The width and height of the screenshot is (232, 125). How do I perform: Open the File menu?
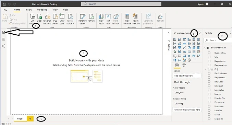click(x=5, y=10)
